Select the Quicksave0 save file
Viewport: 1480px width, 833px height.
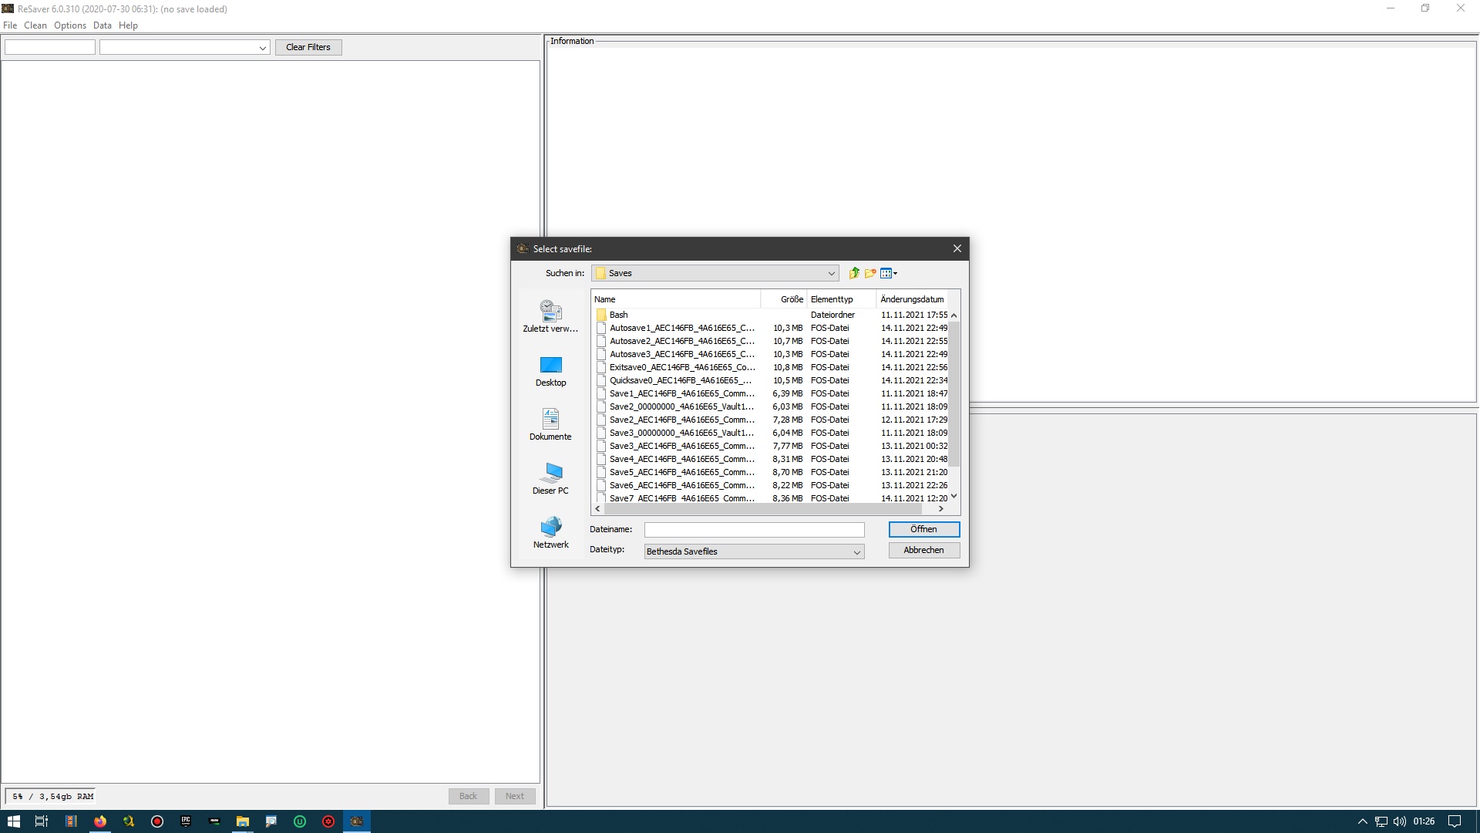680,380
